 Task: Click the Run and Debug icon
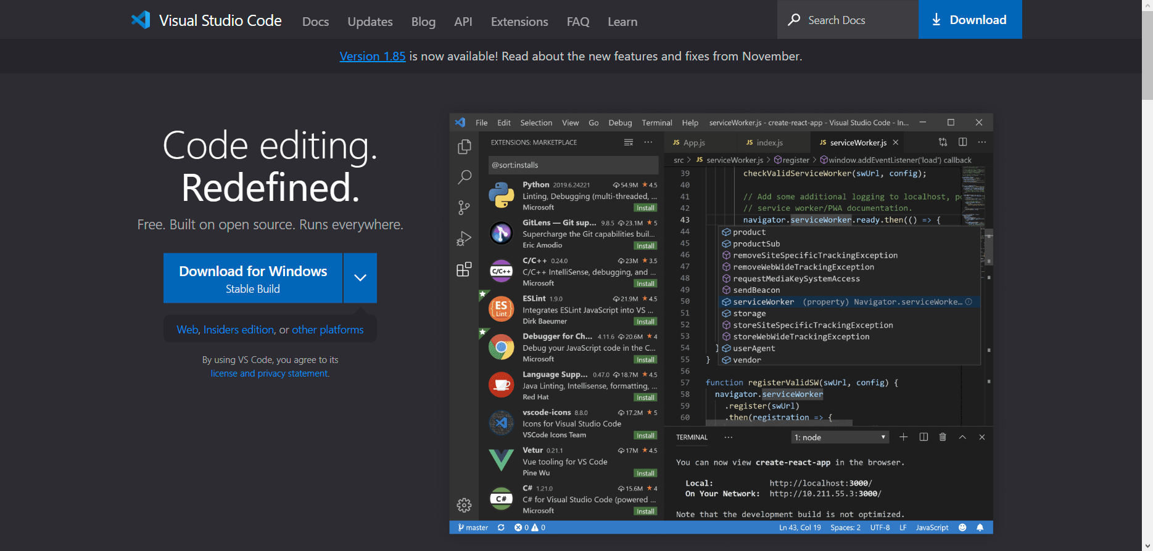[464, 239]
